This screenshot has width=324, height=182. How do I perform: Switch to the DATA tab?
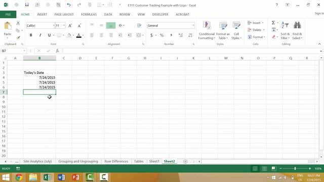tap(108, 15)
